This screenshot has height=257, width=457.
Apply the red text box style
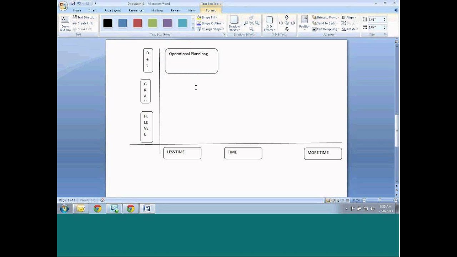point(137,23)
